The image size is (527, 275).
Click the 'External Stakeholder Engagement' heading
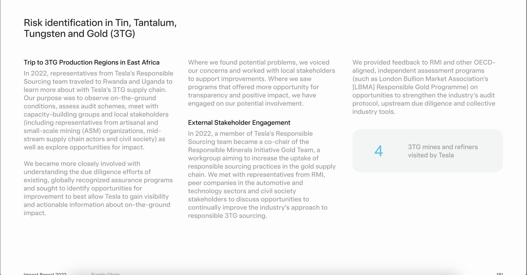click(239, 122)
